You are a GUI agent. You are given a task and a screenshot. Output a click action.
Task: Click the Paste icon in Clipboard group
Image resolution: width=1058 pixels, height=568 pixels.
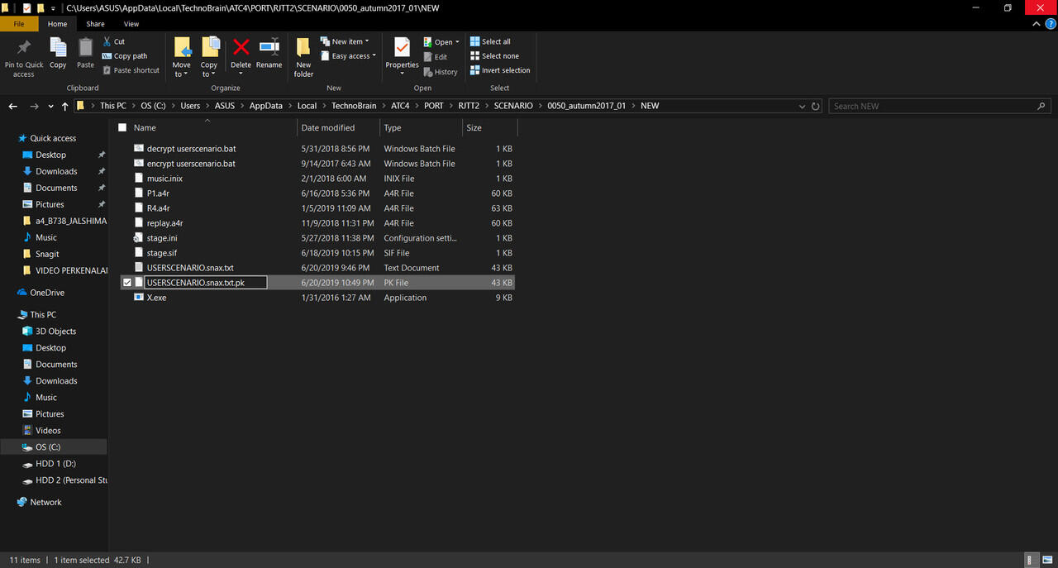85,48
